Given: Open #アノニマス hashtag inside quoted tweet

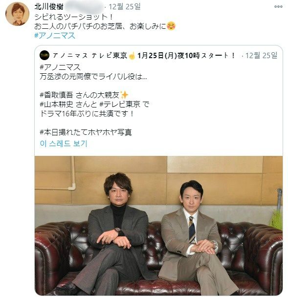Looking at the screenshot, I should [x=60, y=67].
